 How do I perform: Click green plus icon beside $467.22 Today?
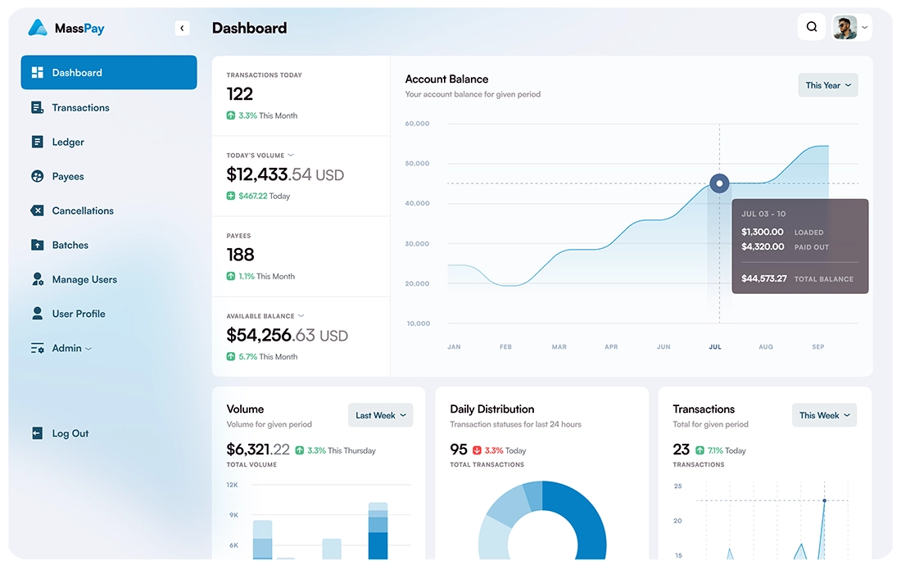point(230,196)
